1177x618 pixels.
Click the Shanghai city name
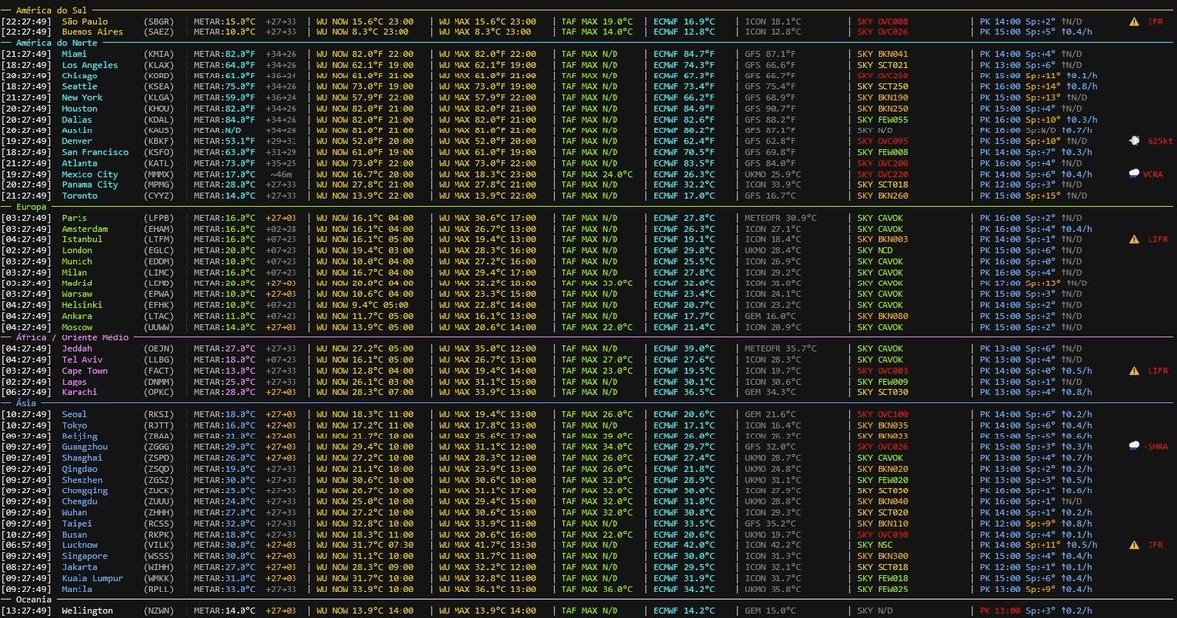(82, 458)
